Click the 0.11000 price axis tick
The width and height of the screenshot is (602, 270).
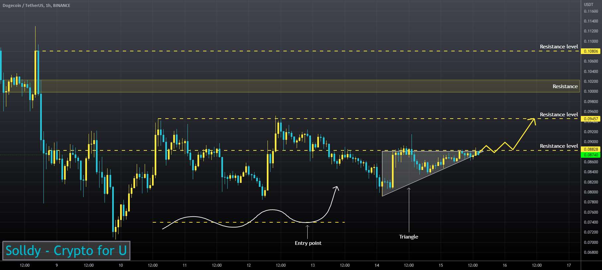591,41
